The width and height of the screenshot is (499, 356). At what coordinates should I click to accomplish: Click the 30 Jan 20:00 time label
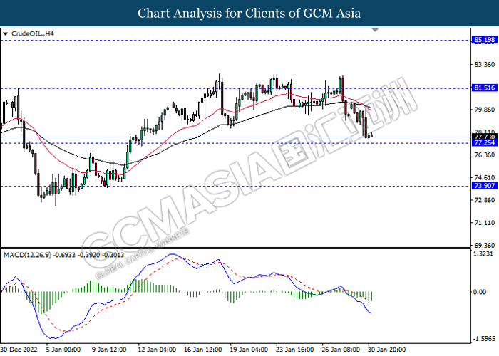point(387,350)
